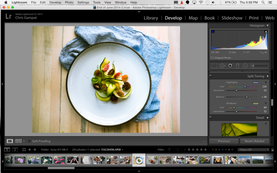Filter by rejected photos flag icon
Screen dimensions: 277x173
point(178,150)
